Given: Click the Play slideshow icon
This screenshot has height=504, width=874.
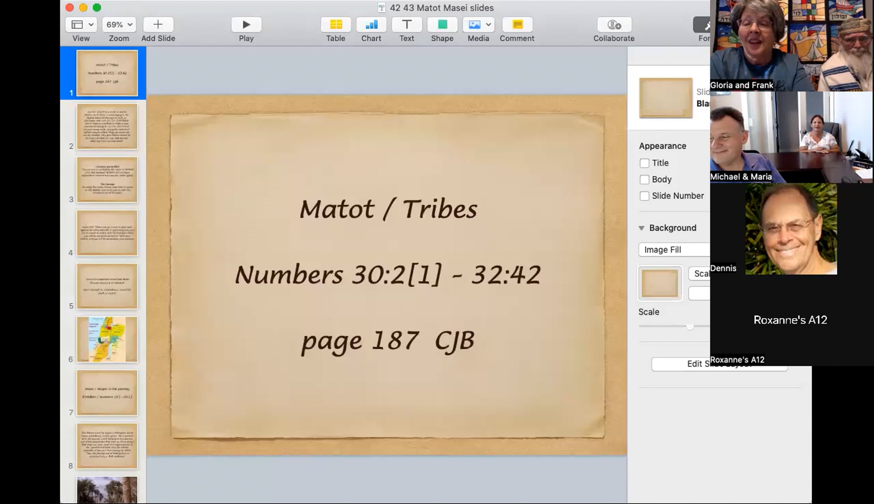Looking at the screenshot, I should pyautogui.click(x=246, y=25).
